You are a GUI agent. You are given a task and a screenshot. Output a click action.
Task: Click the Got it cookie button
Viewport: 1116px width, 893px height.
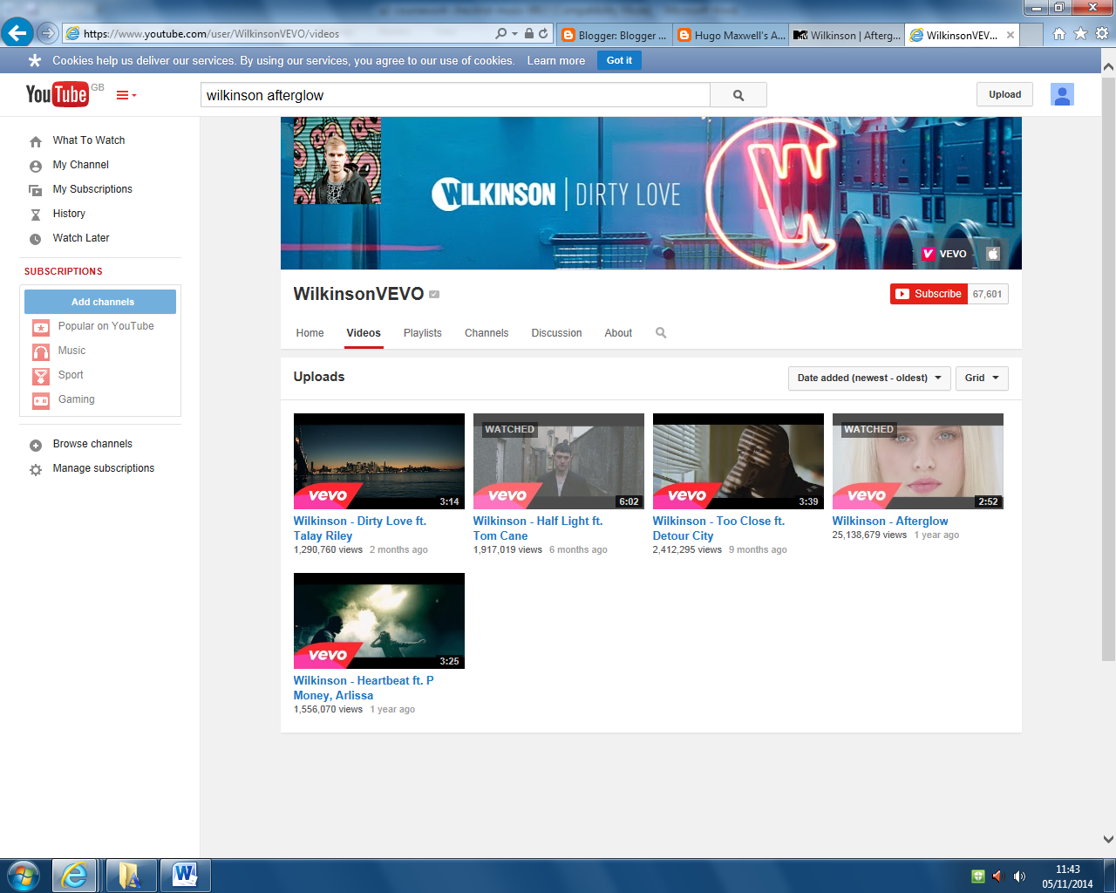pyautogui.click(x=619, y=60)
